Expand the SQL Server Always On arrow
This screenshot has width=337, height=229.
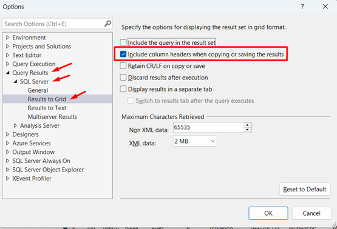(8, 161)
